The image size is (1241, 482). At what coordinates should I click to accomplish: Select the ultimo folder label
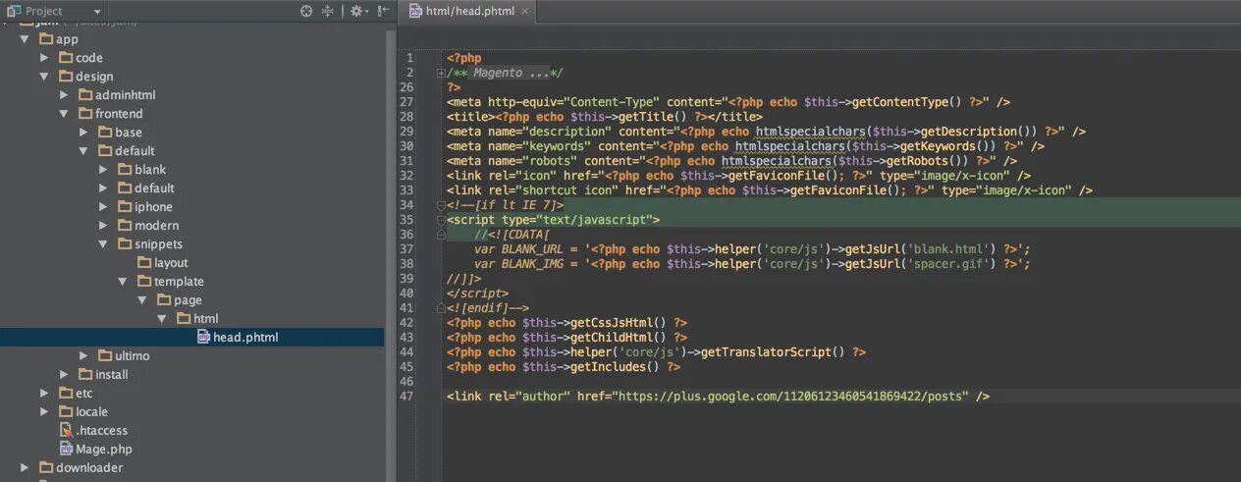click(133, 355)
